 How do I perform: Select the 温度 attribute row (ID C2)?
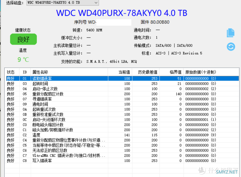tap(122, 135)
